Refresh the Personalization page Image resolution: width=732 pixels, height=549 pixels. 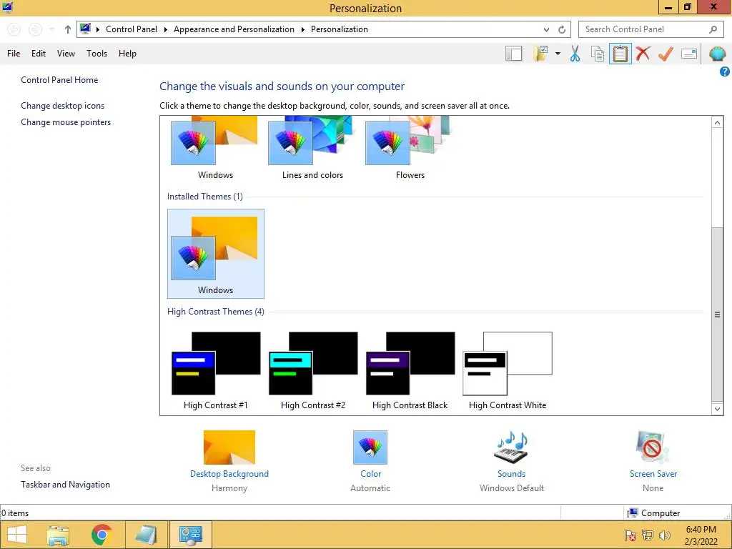[562, 29]
